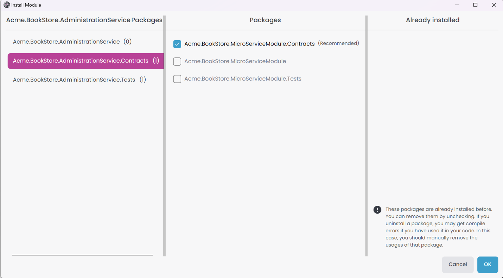
Task: Click the Packages column header
Action: [x=265, y=20]
